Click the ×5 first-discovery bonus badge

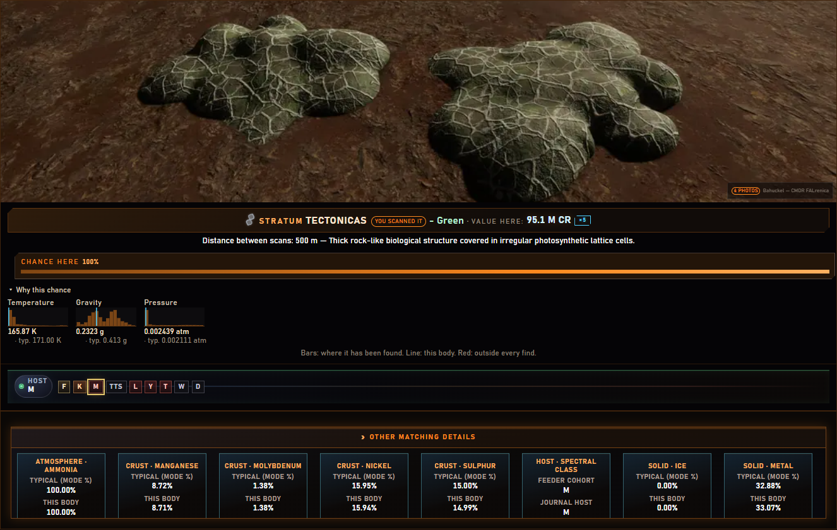(582, 221)
